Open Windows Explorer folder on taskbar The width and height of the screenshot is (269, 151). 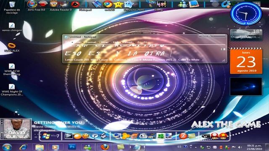click(40, 147)
